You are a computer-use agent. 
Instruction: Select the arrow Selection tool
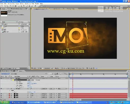coord(2,6)
